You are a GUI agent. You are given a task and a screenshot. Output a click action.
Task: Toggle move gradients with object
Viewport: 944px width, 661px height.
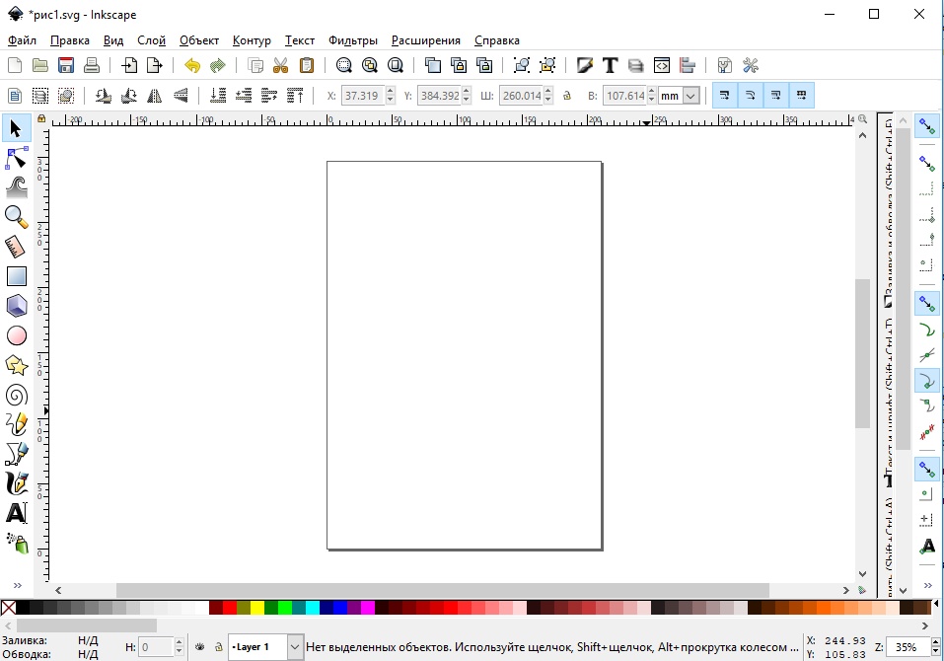(776, 95)
